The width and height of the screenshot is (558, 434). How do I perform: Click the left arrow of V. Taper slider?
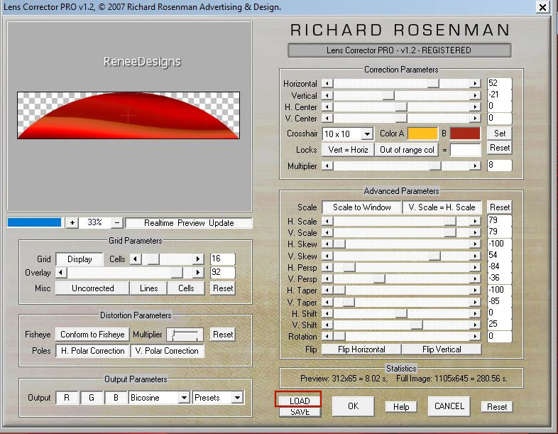[327, 303]
